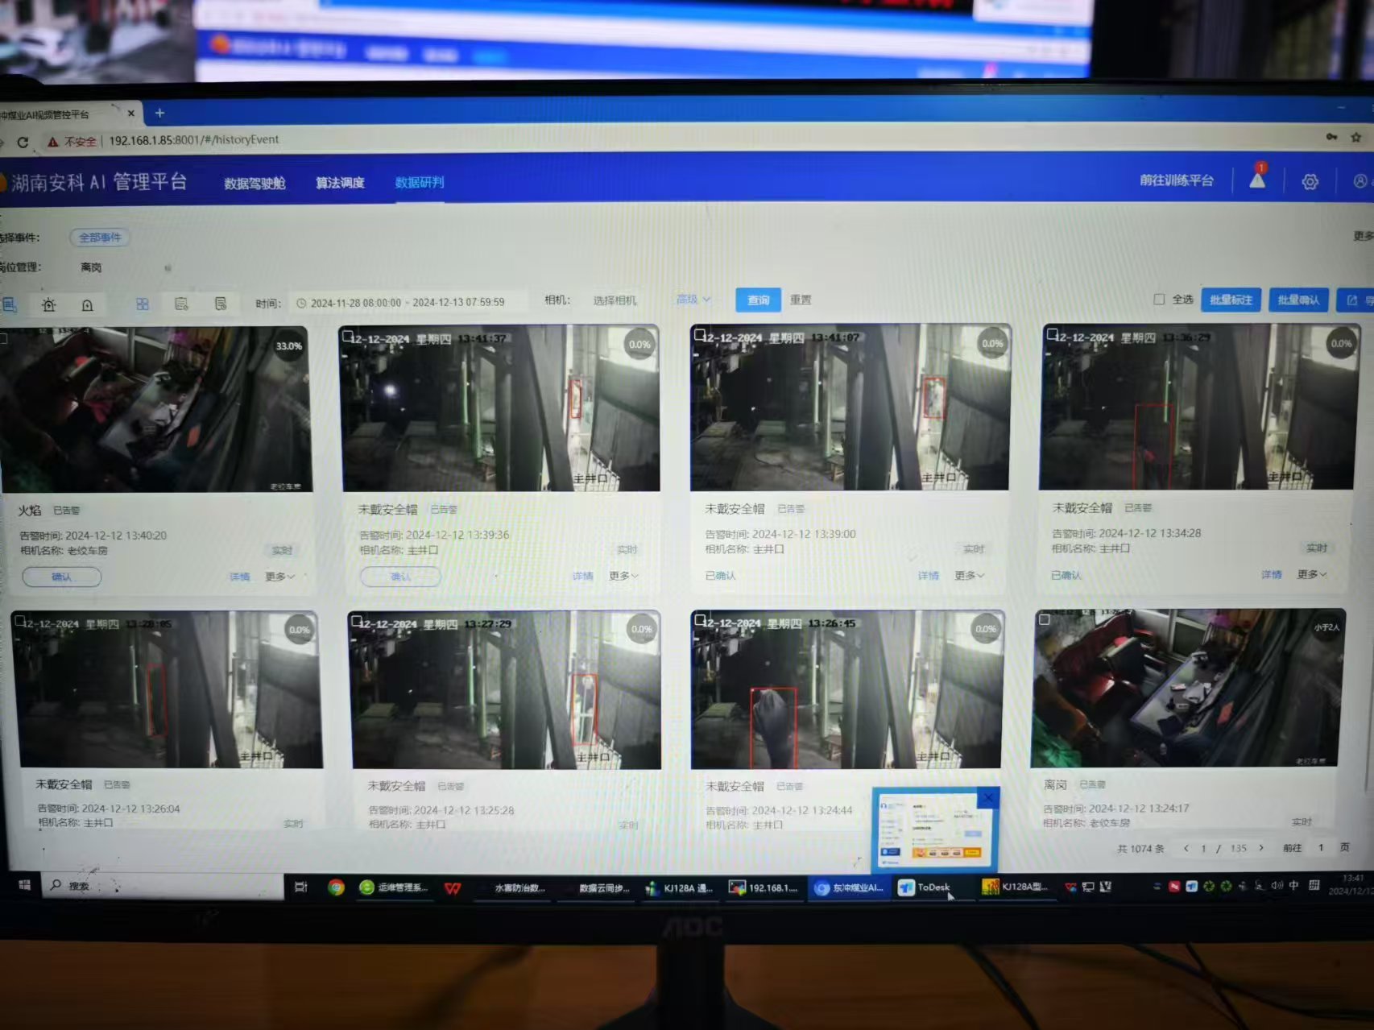1374x1030 pixels.
Task: Open ToDesk from the taskbar
Action: pos(925,887)
